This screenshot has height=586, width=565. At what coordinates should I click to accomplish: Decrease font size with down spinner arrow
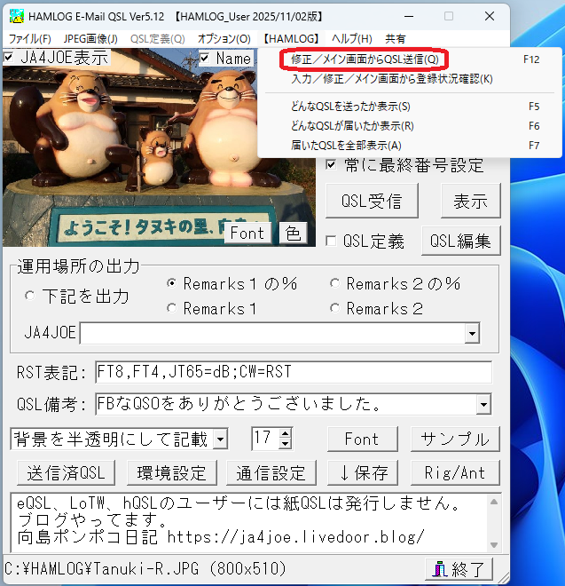[x=286, y=444]
